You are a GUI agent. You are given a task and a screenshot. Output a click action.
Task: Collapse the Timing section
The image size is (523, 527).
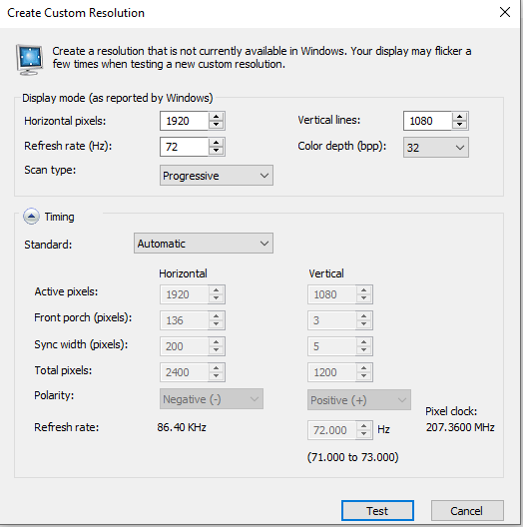[x=31, y=217]
